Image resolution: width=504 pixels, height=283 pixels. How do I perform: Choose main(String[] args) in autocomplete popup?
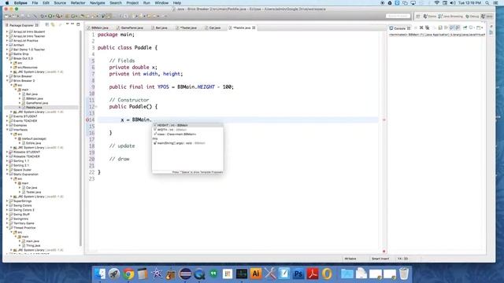tap(187, 143)
